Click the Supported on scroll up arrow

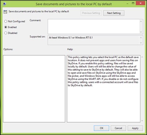pos(141,38)
